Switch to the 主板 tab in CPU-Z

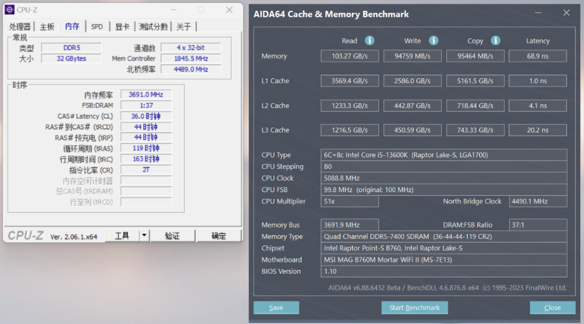coord(47,27)
